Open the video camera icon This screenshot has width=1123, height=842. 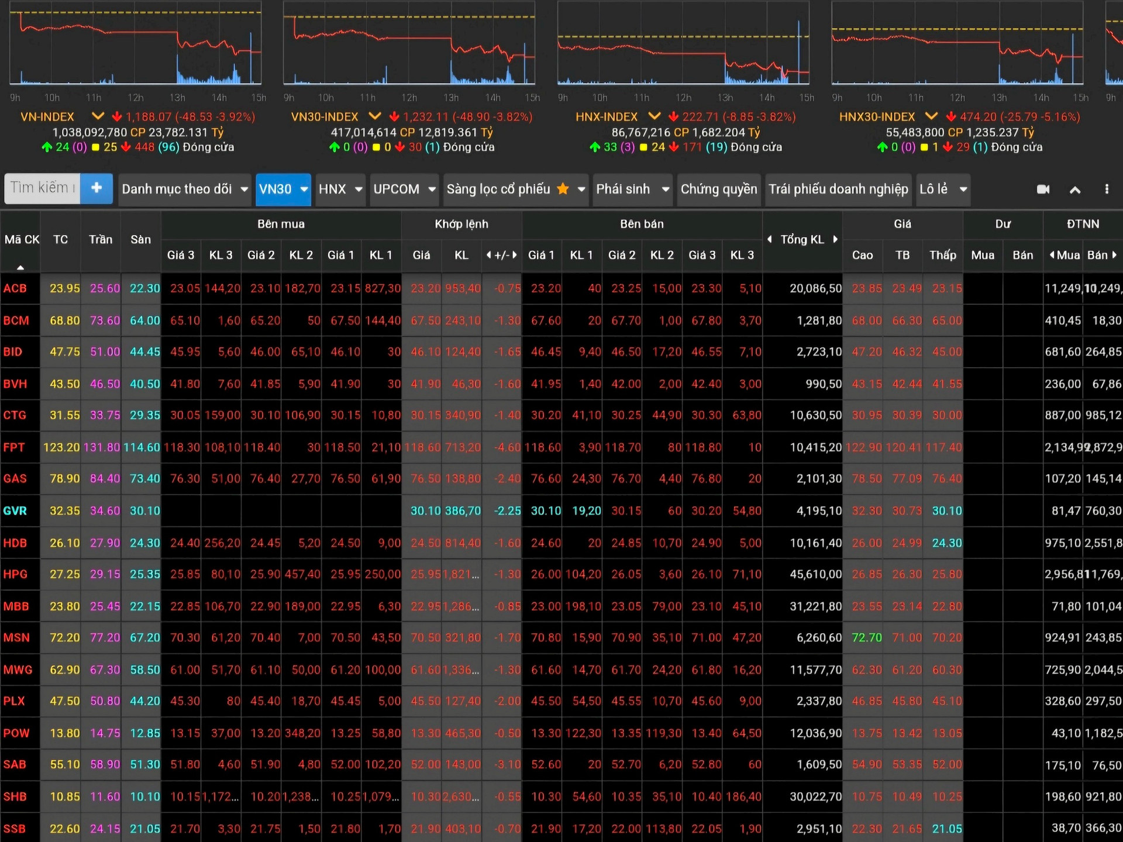coord(1043,189)
